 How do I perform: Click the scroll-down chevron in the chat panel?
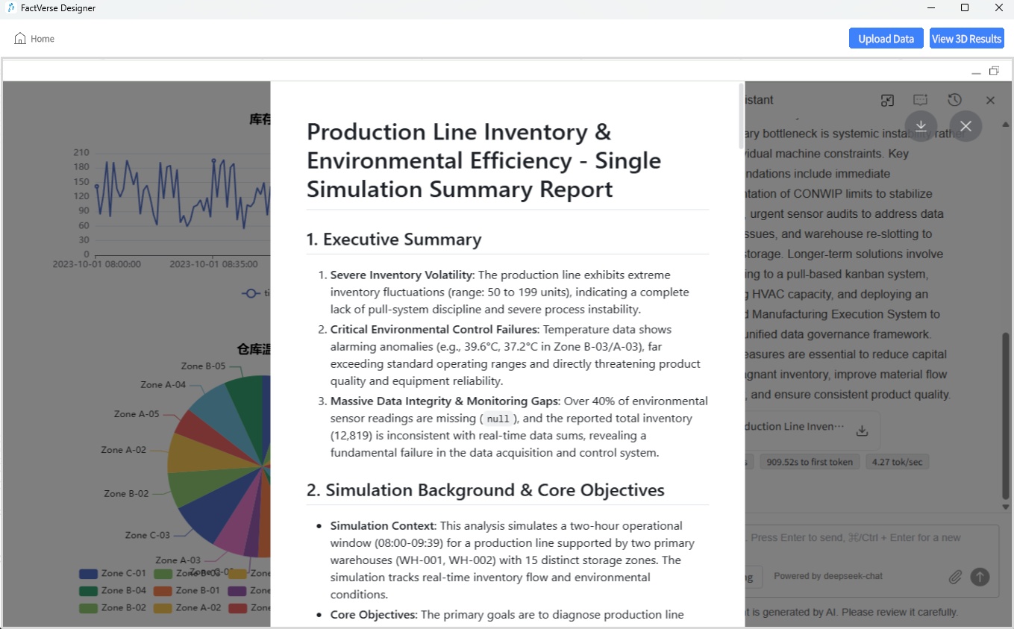tap(1004, 505)
